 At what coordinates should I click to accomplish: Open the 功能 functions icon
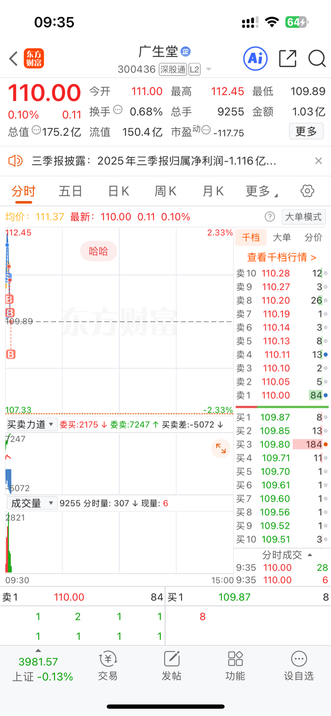[x=235, y=666]
